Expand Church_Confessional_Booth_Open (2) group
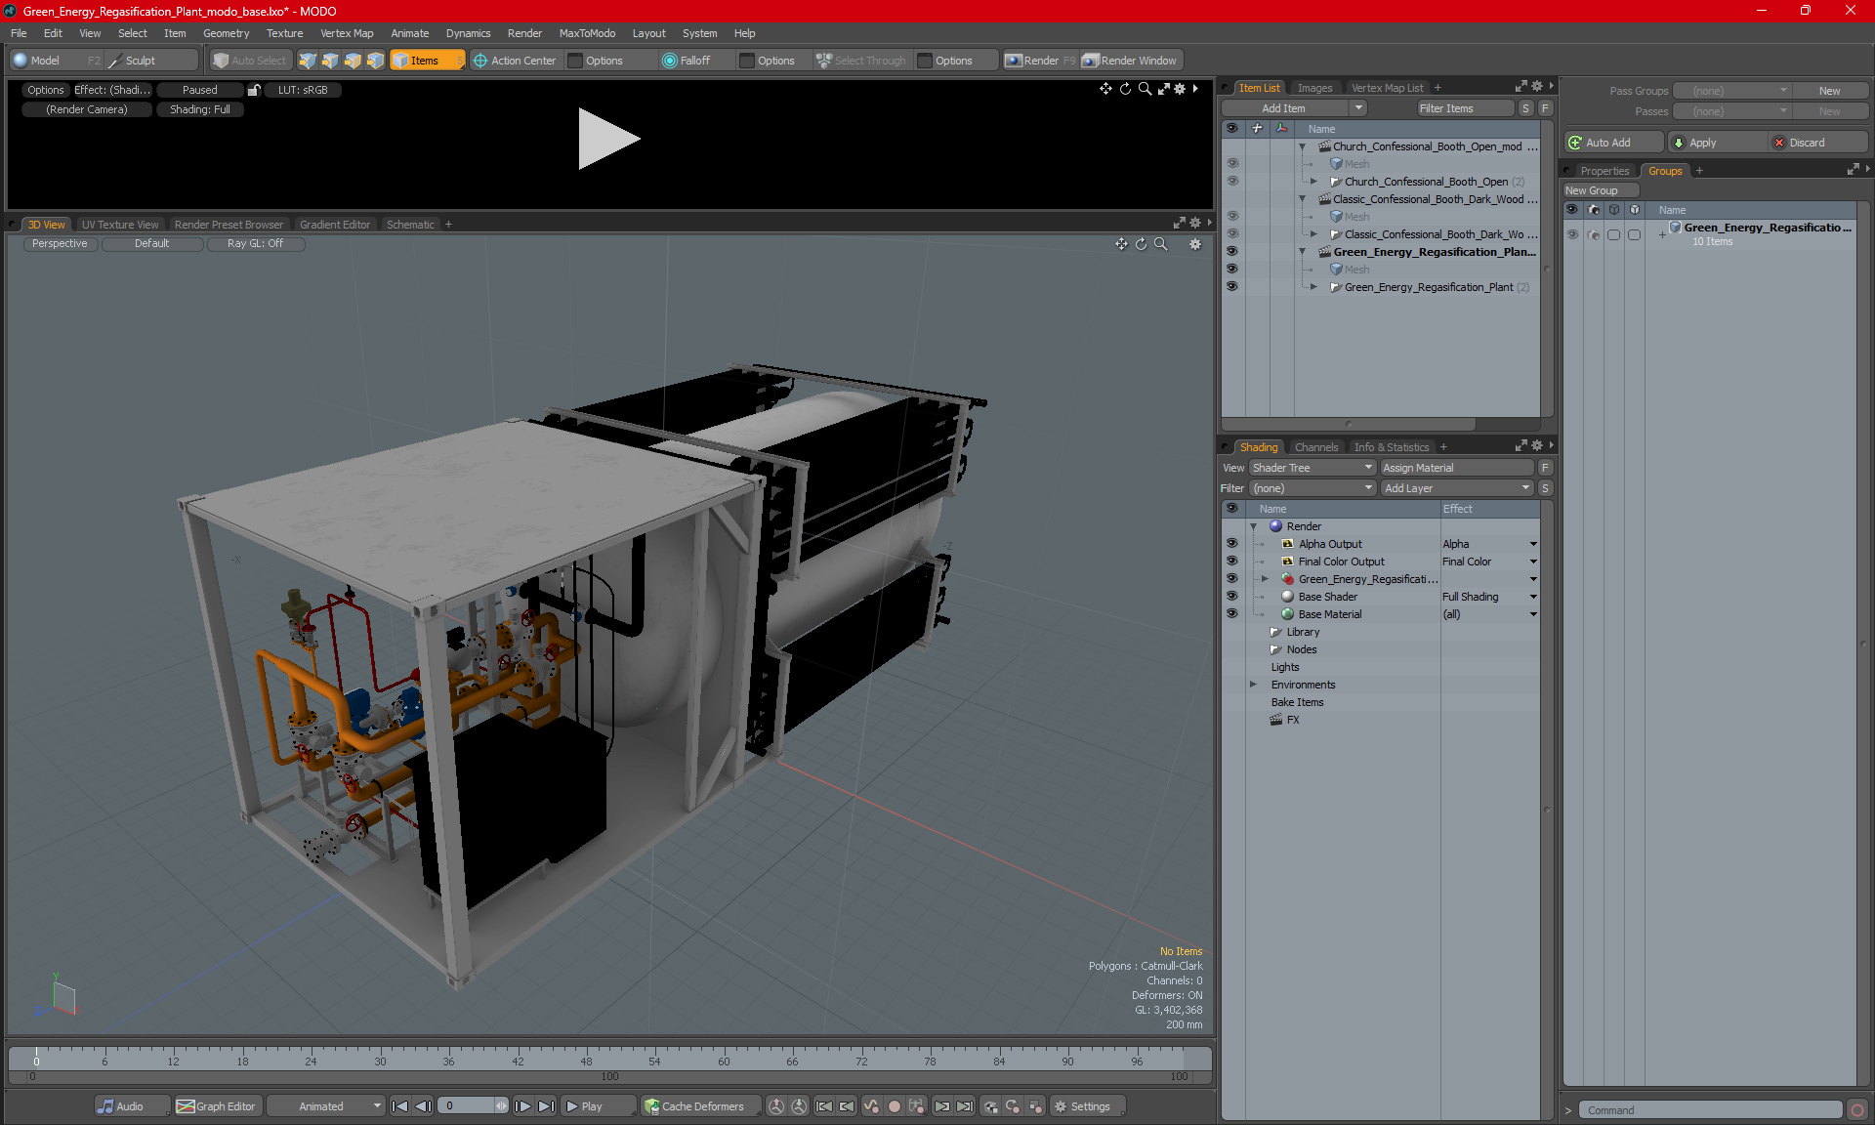The image size is (1875, 1125). tap(1314, 182)
